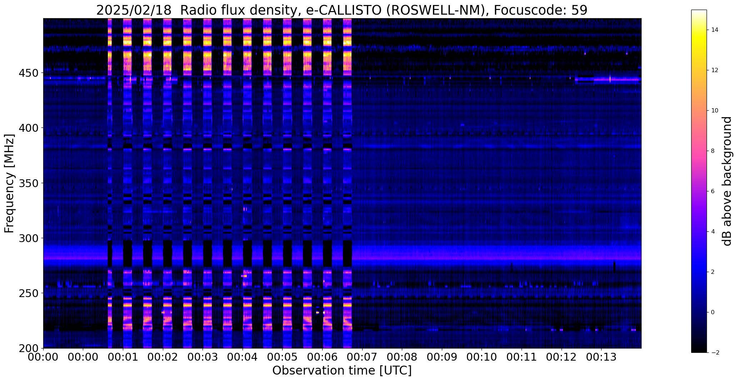Click the plot title mentioning e-CALLISTO ROSWELL-NM
The image size is (738, 381).
tap(342, 10)
